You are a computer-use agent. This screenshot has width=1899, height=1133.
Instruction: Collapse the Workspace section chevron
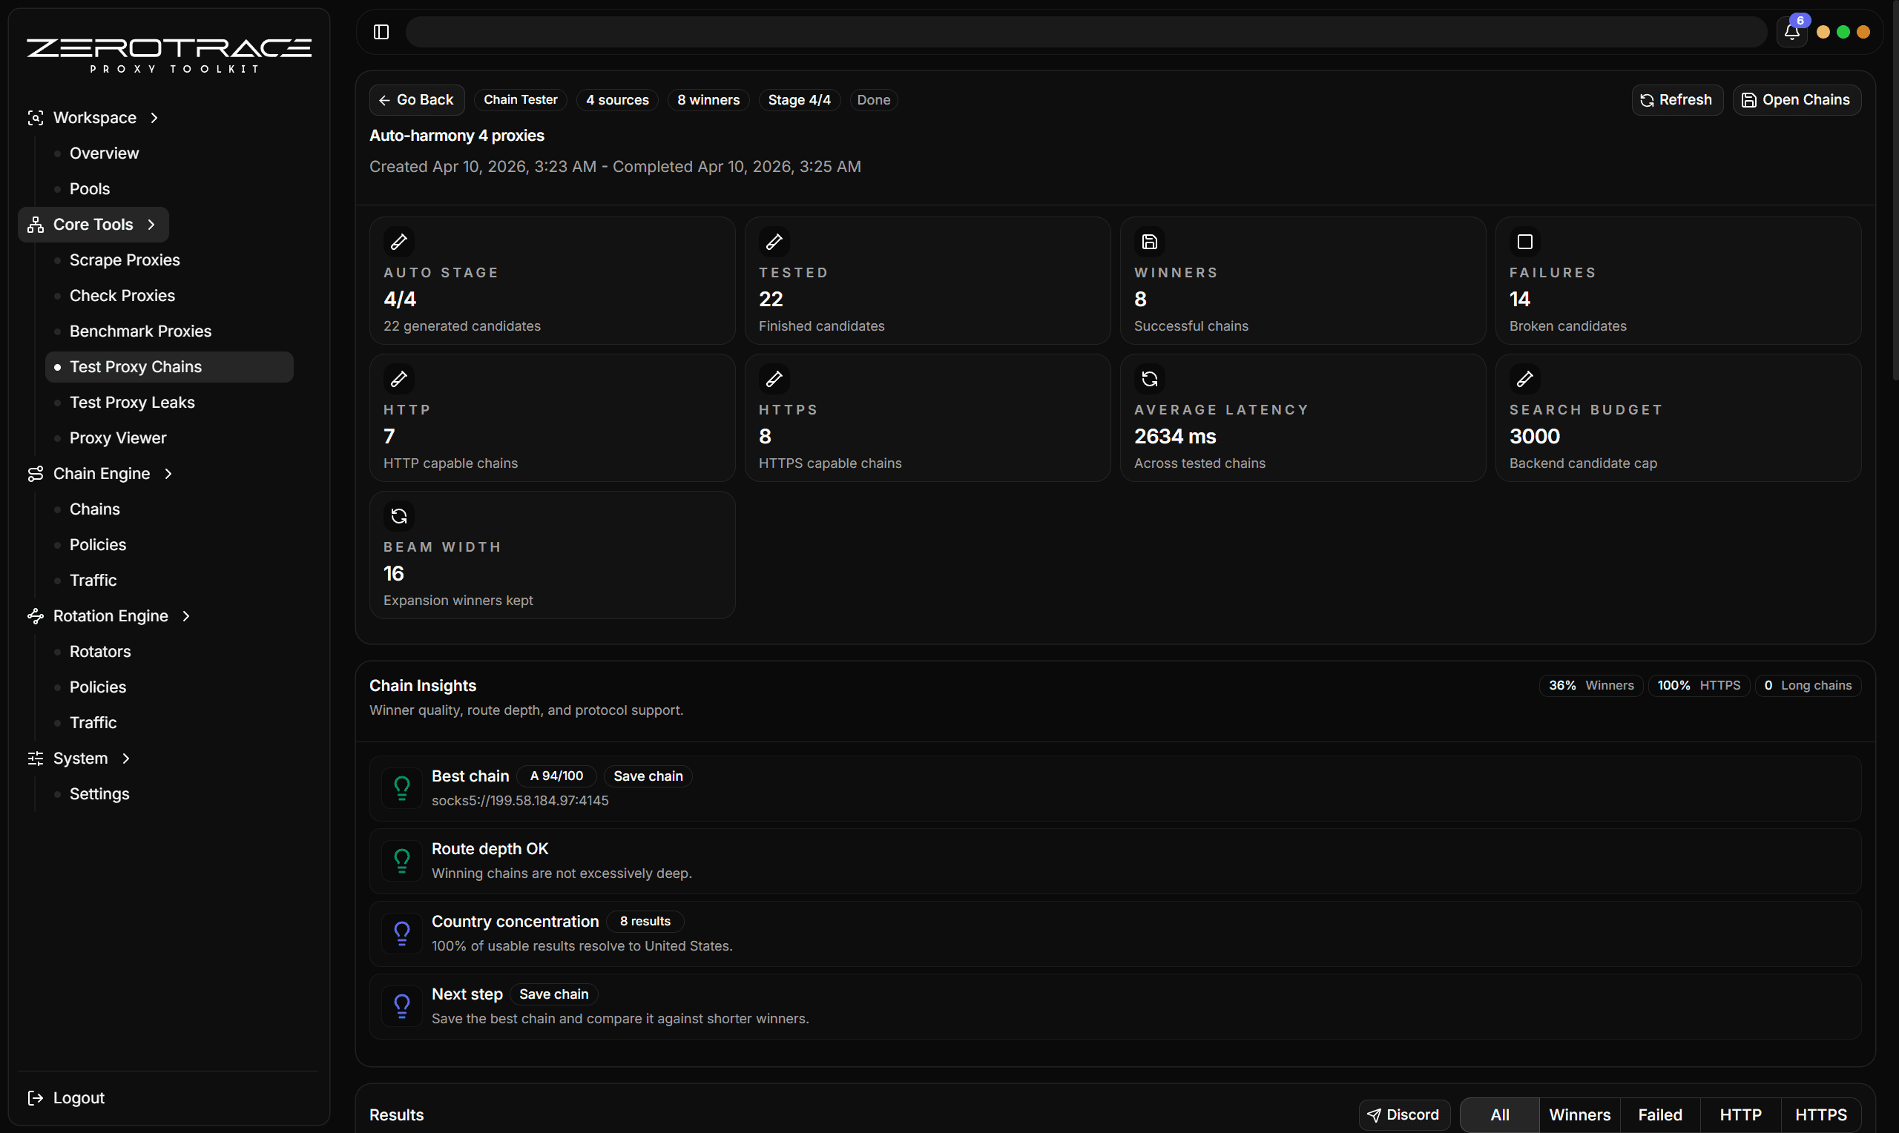coord(154,118)
